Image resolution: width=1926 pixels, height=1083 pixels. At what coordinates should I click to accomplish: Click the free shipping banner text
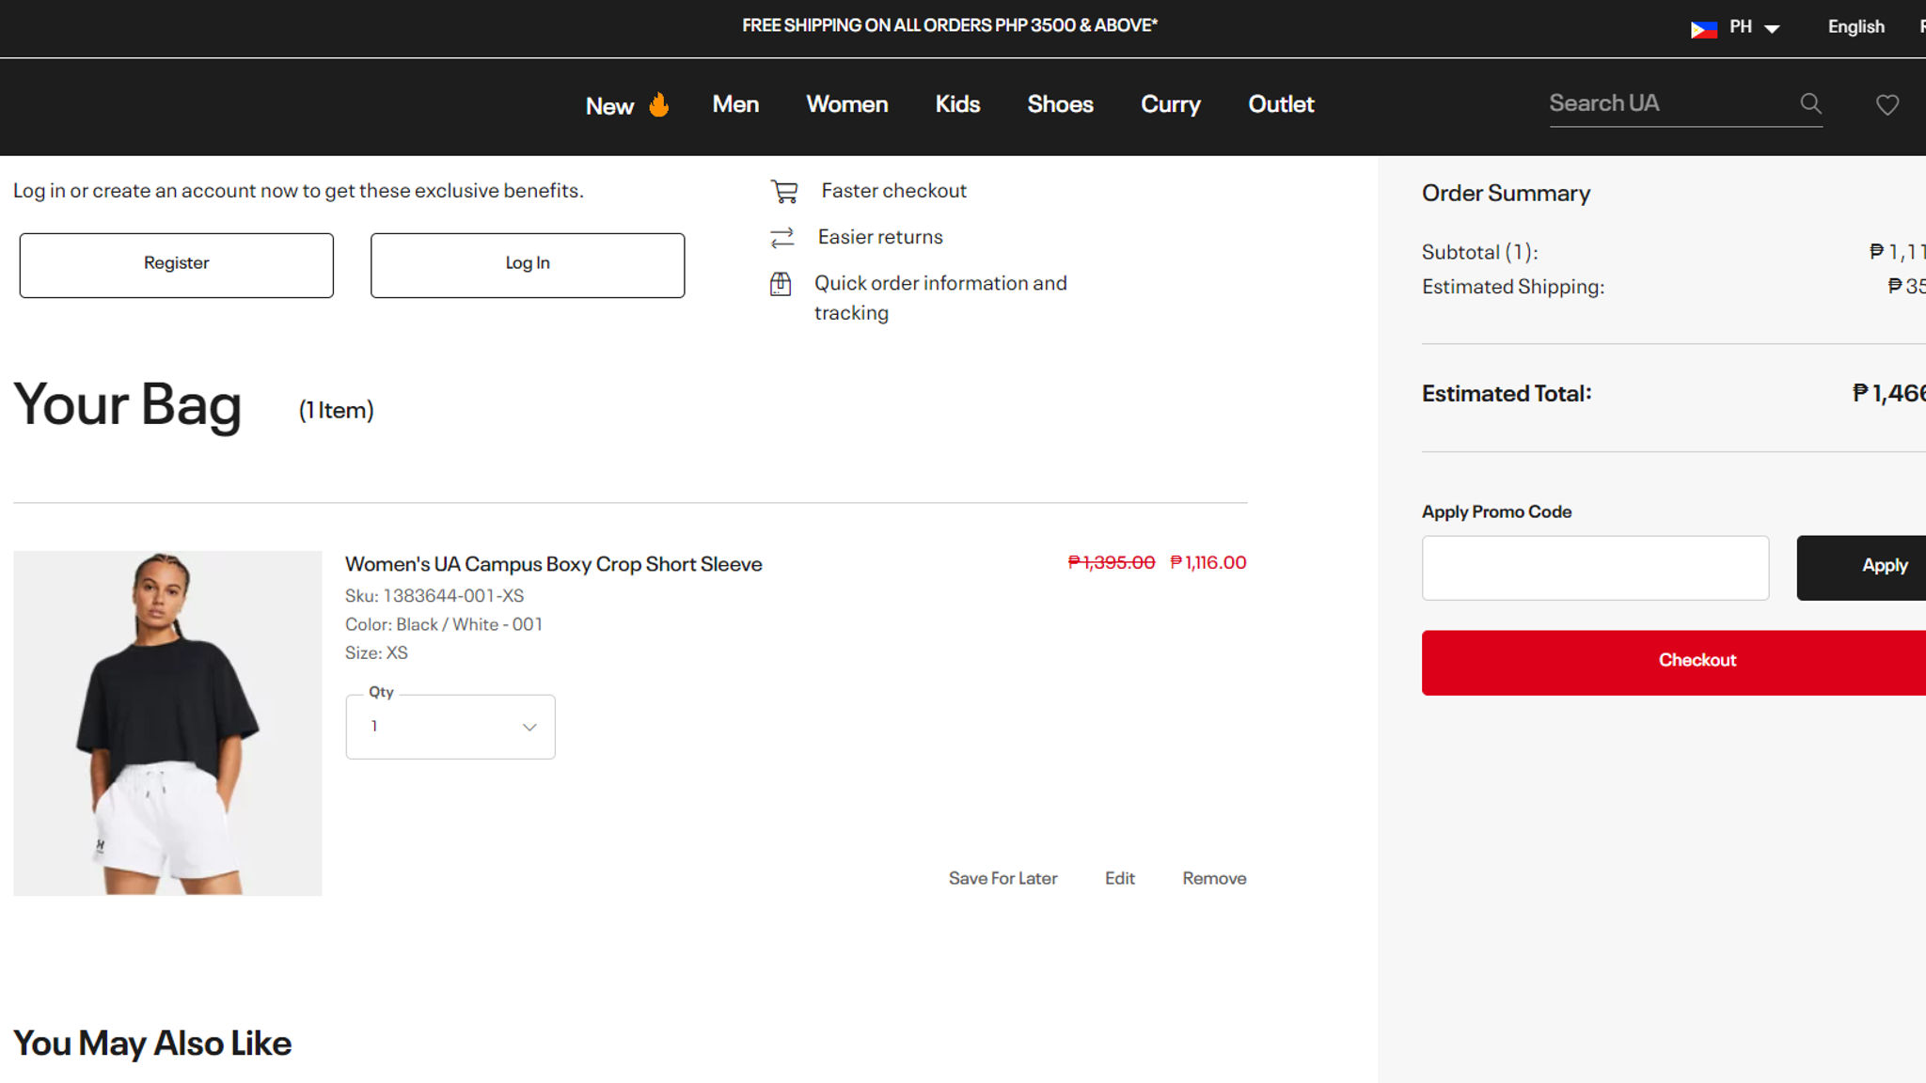point(950,25)
